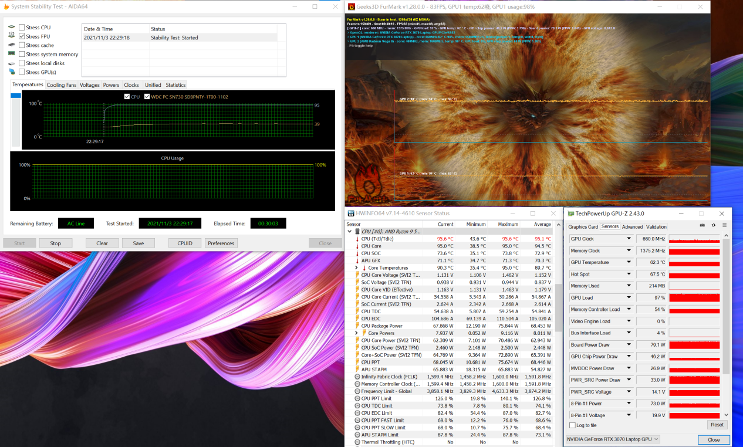Click circle icon of Thermal Throttling (HTC) row
The width and height of the screenshot is (743, 447).
point(357,442)
